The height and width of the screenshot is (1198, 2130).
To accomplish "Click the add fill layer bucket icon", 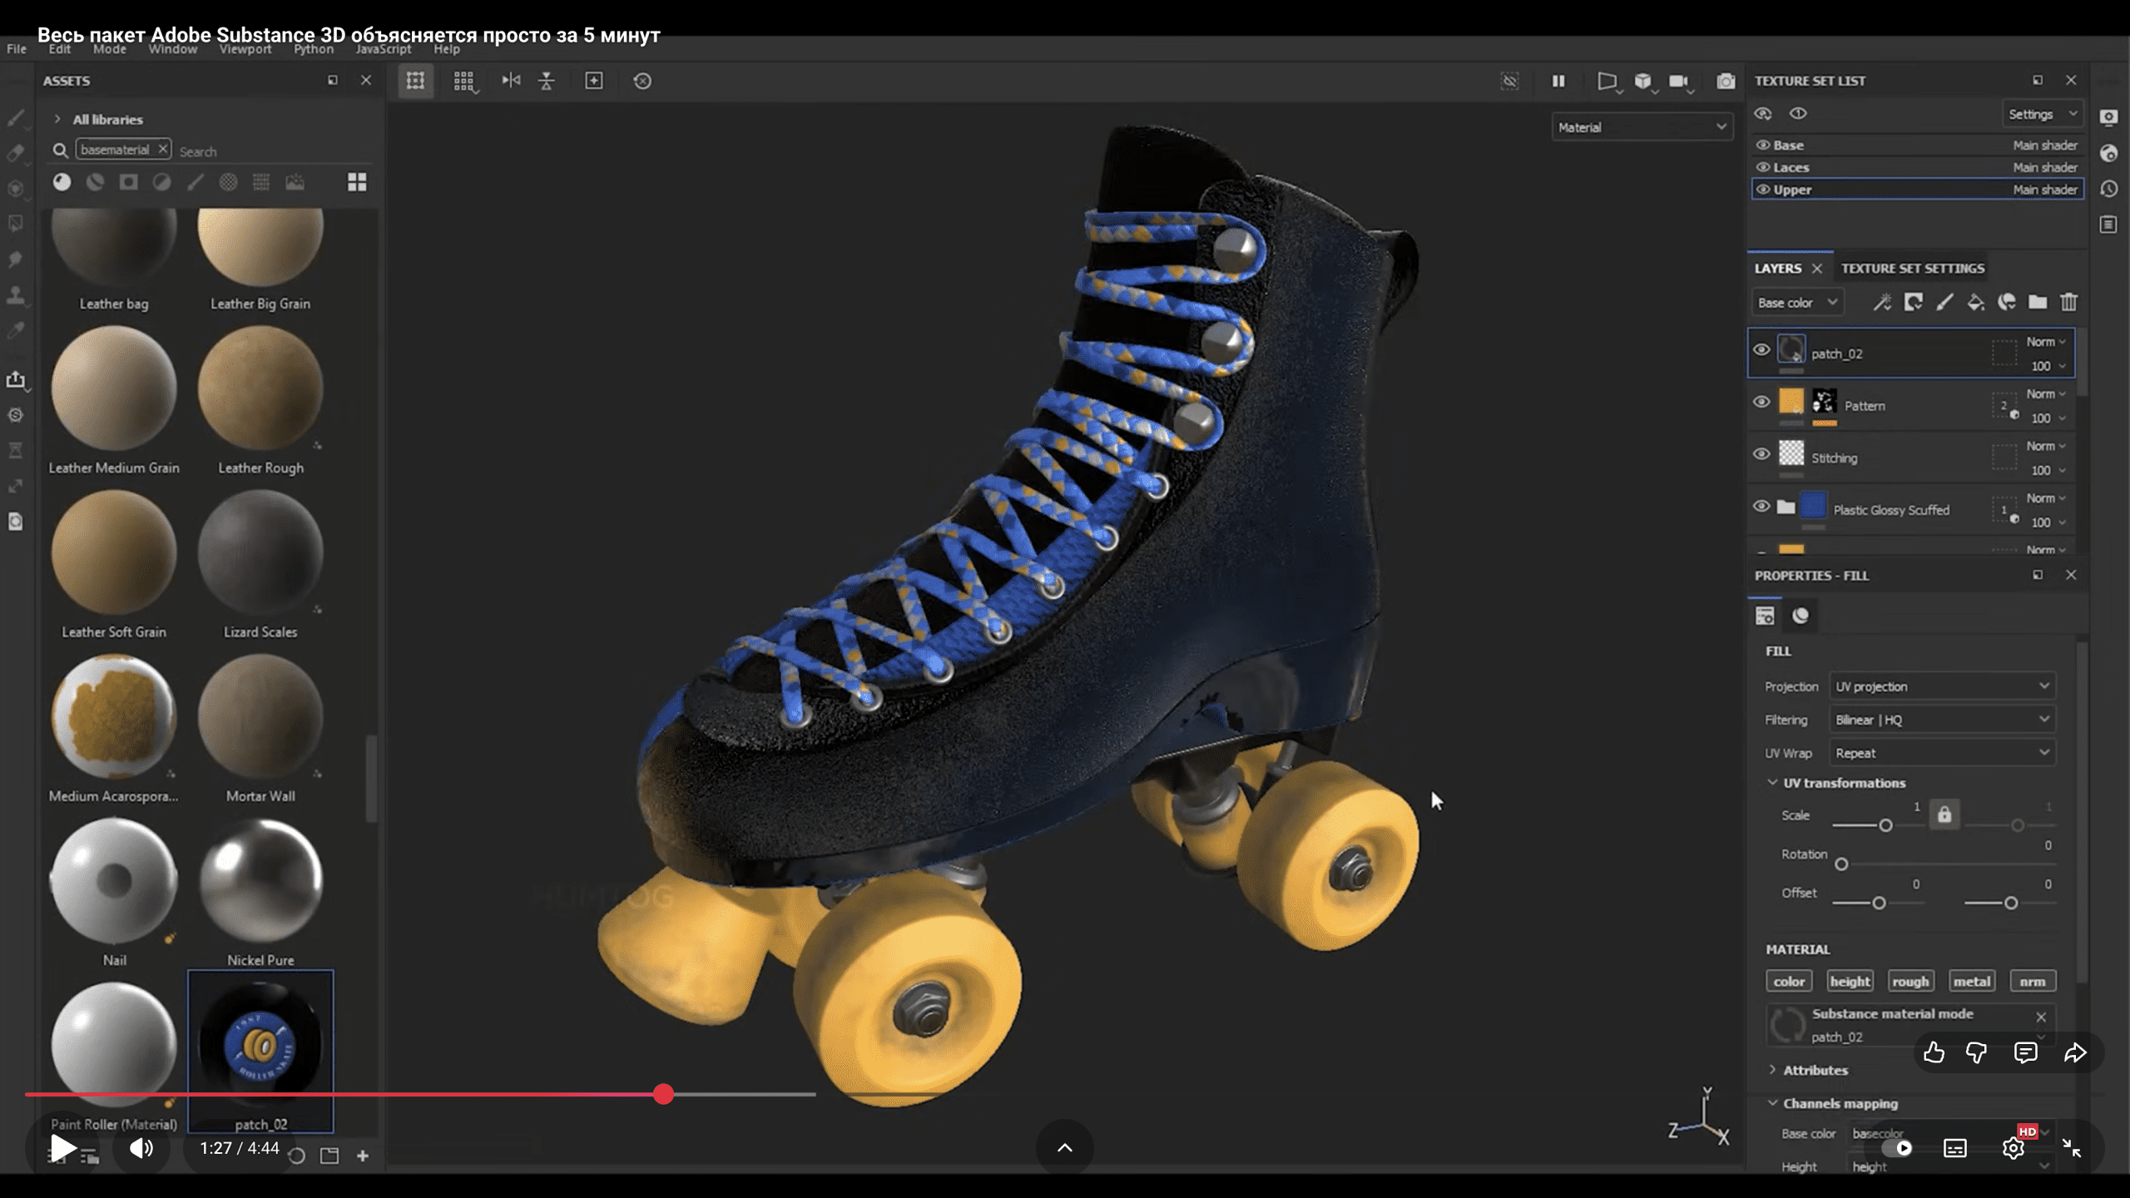I will coord(1975,302).
